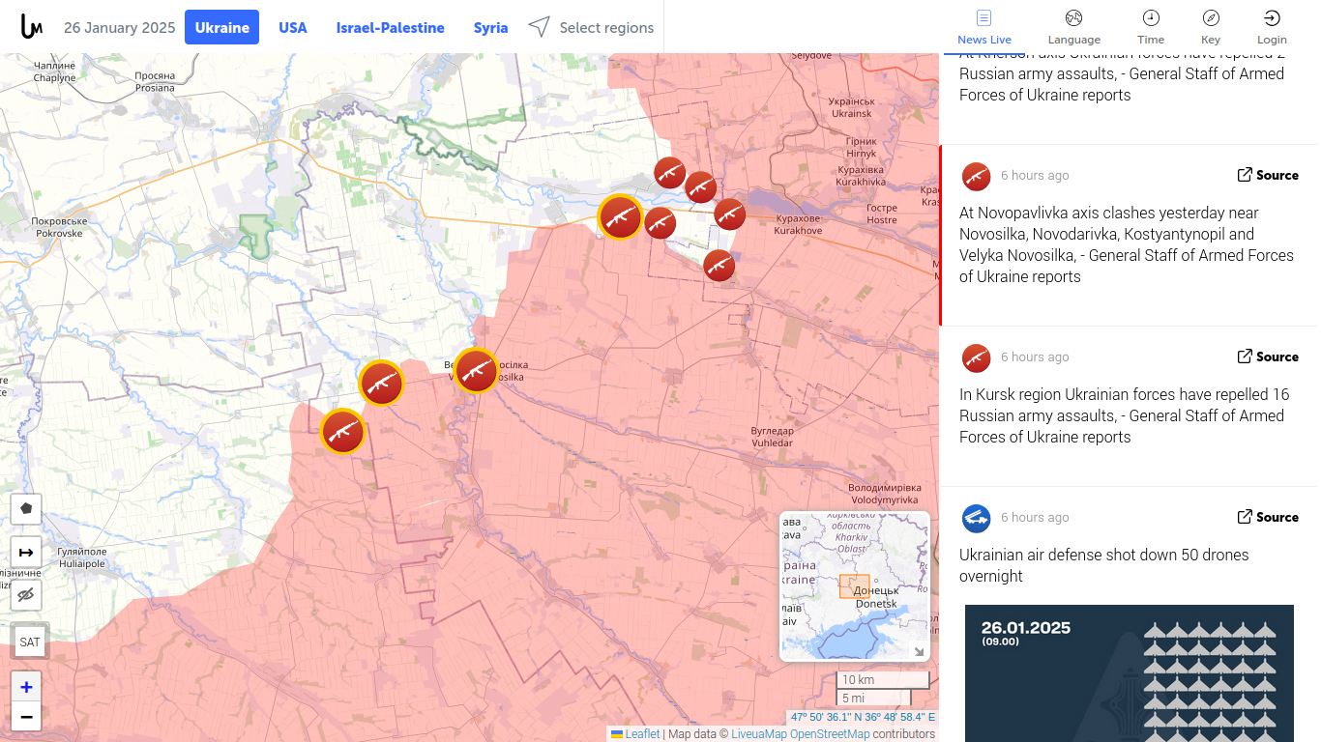Open the News Live tab
The width and height of the screenshot is (1321, 742).
[x=984, y=27]
